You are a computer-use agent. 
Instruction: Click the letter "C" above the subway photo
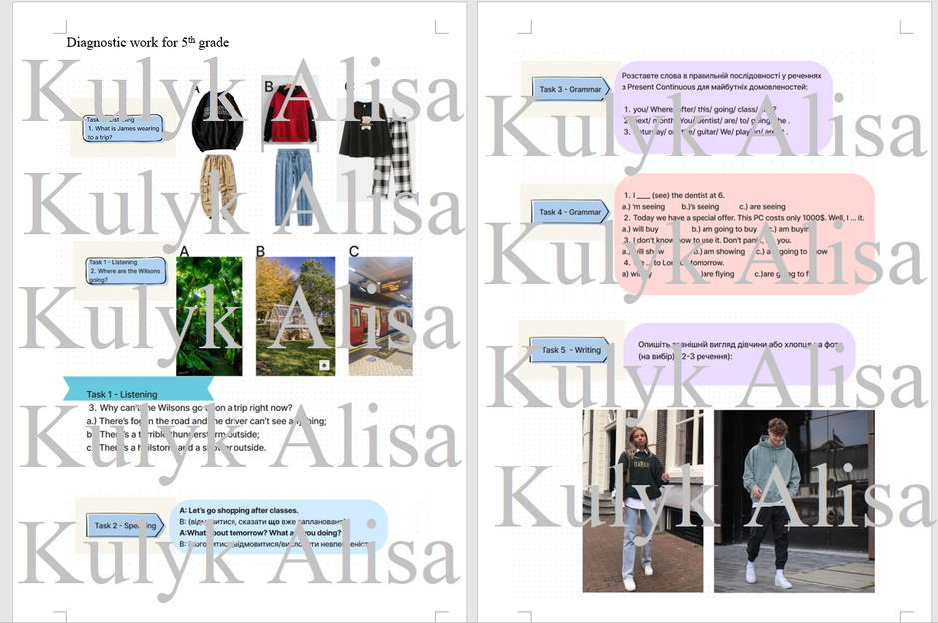point(354,251)
